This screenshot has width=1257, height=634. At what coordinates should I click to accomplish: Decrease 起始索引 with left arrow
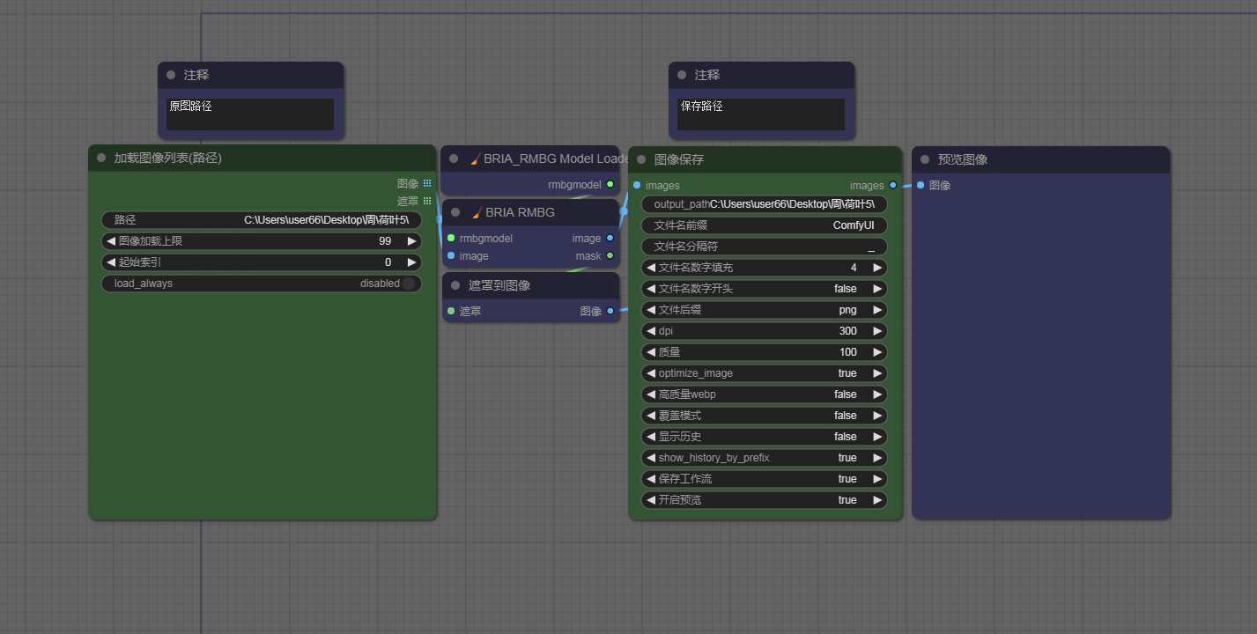point(111,262)
